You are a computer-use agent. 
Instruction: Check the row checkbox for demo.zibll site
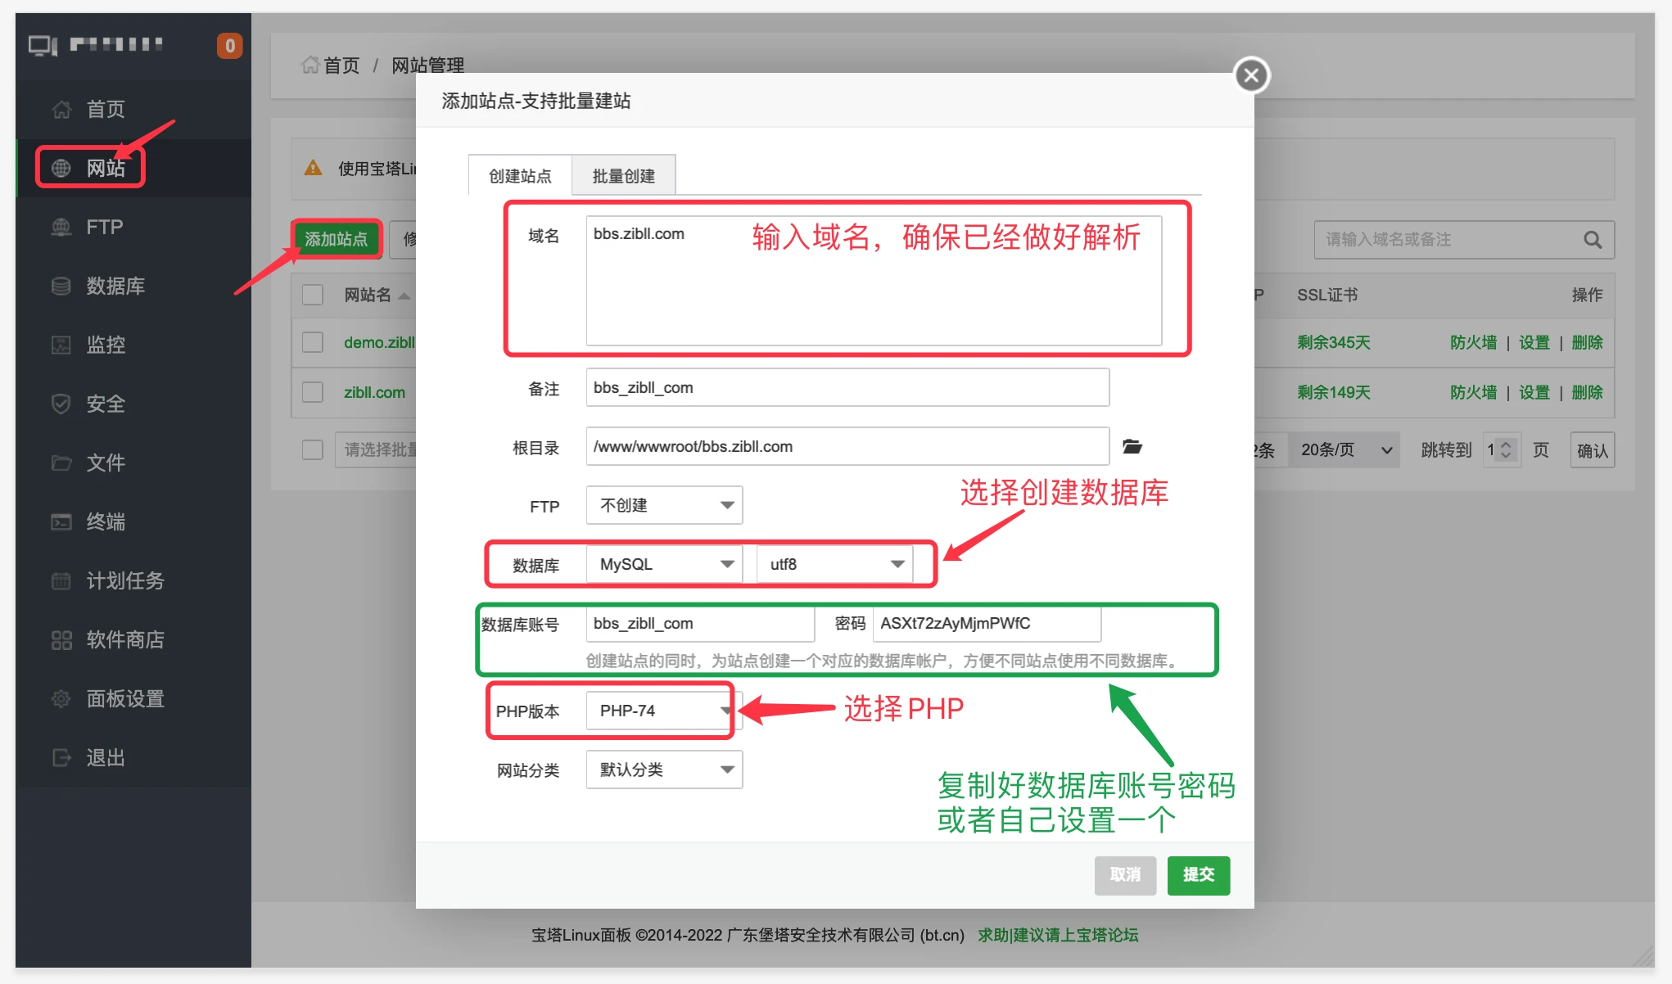tap(312, 342)
